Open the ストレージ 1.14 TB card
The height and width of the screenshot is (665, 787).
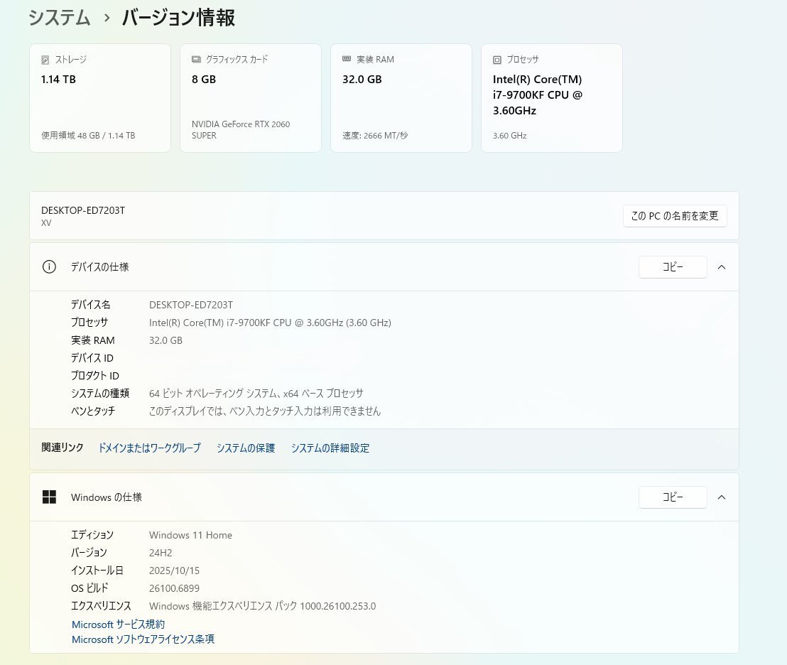tap(100, 98)
